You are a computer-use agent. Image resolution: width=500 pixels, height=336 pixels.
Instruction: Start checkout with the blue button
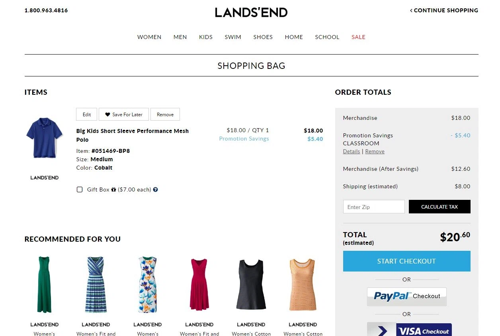click(406, 261)
